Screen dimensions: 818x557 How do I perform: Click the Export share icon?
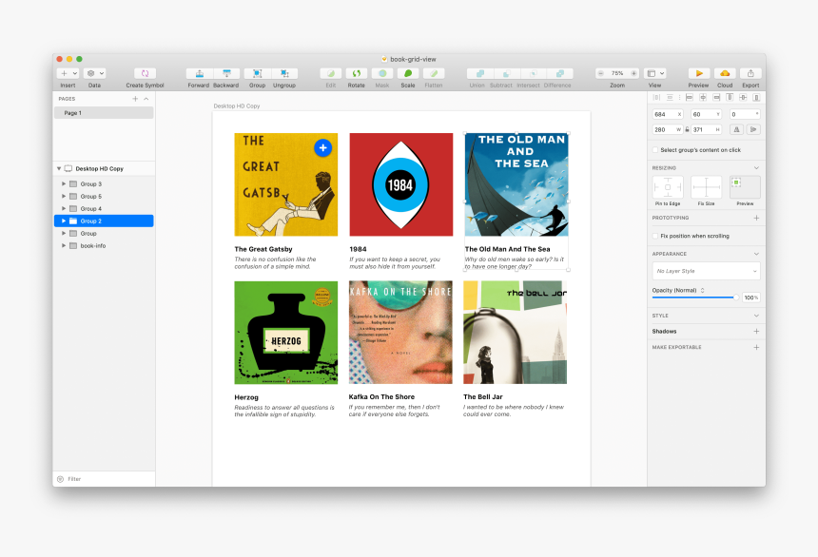pos(750,73)
